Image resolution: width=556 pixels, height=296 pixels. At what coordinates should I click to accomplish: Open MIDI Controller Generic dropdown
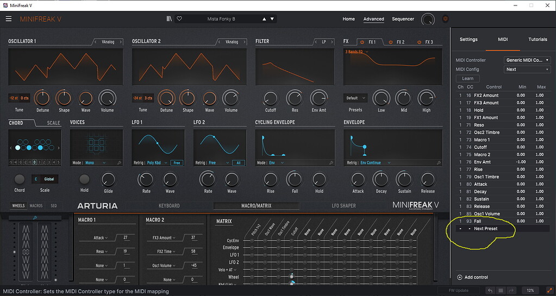point(527,60)
